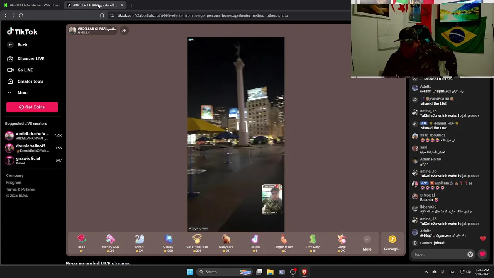Image resolution: width=494 pixels, height=278 pixels.
Task: Click the Get Coins button
Action: (32, 107)
